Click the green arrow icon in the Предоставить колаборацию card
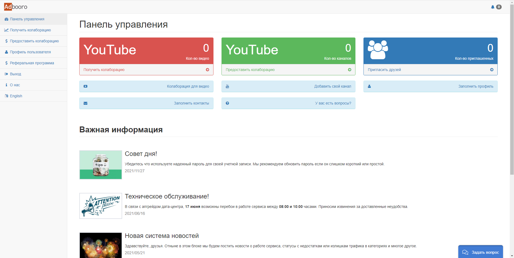The image size is (514, 258). (x=350, y=70)
